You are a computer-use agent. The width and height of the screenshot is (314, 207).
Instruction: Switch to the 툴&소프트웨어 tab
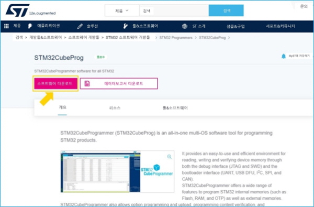click(x=175, y=108)
